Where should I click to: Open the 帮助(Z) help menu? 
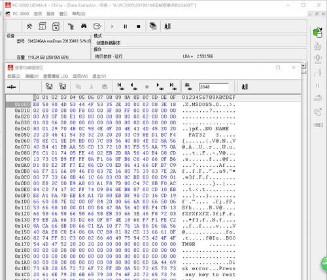[78, 14]
